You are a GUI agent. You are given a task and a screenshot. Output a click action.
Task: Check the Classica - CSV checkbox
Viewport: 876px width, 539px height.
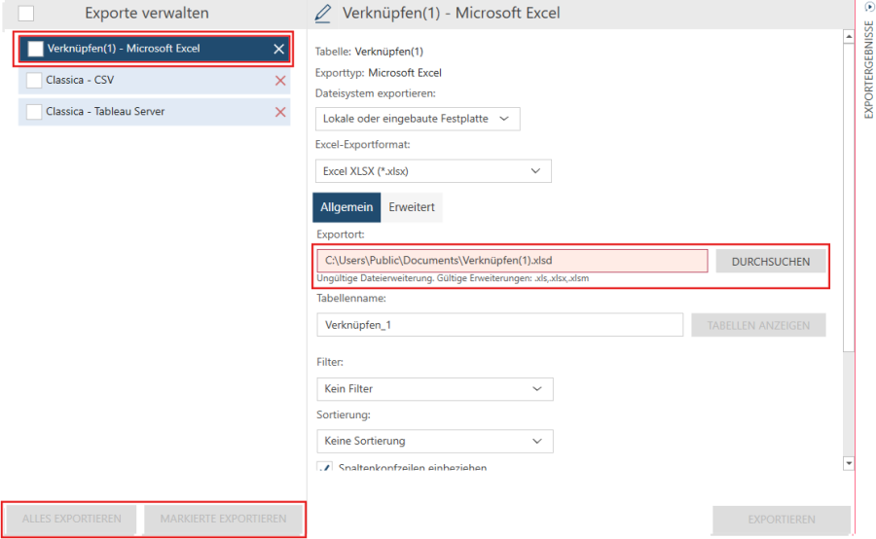(34, 81)
